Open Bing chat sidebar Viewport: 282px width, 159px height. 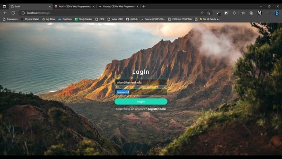(x=277, y=13)
